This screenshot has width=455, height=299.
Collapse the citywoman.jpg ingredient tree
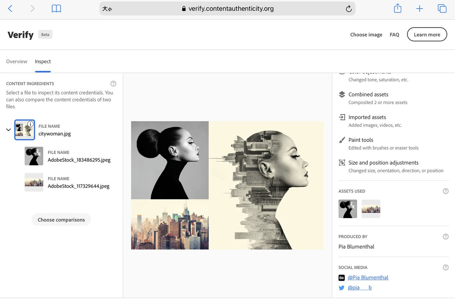point(9,130)
